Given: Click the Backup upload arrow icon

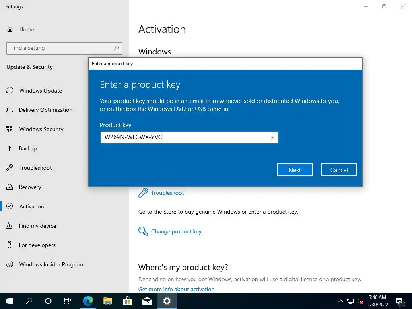Looking at the screenshot, I should click(x=10, y=148).
